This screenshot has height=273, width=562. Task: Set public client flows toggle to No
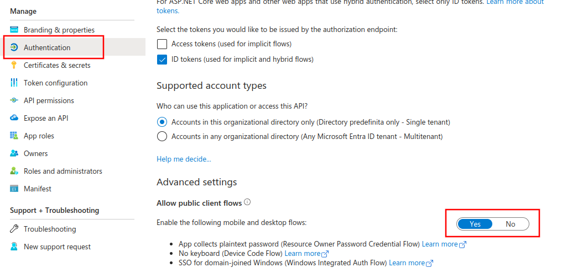pyautogui.click(x=510, y=224)
